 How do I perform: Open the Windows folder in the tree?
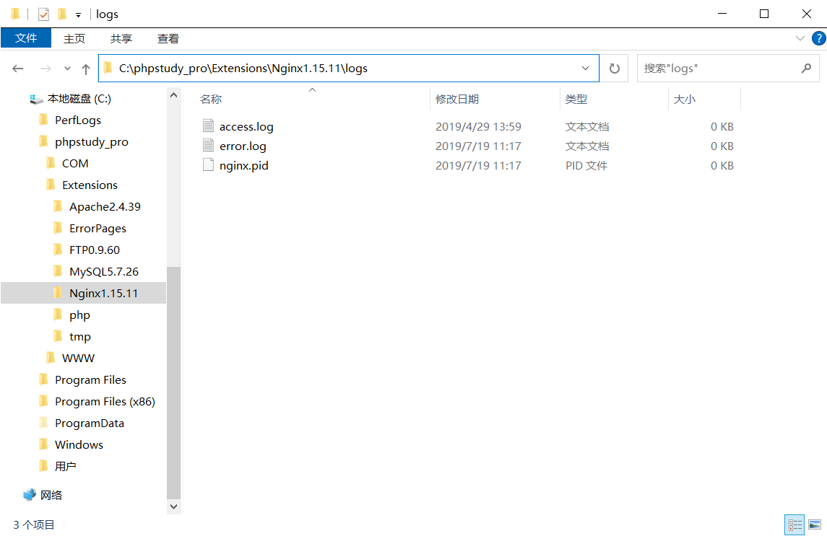coord(79,444)
